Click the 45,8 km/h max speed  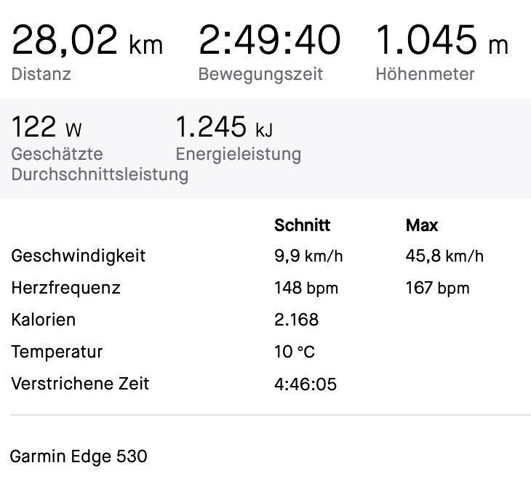point(444,256)
